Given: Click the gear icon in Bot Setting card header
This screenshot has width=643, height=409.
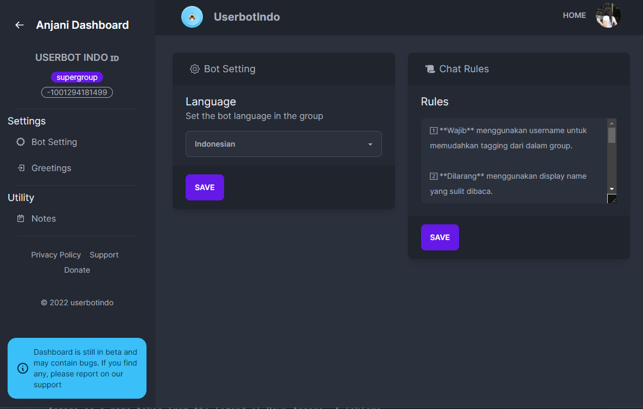Looking at the screenshot, I should 194,69.
